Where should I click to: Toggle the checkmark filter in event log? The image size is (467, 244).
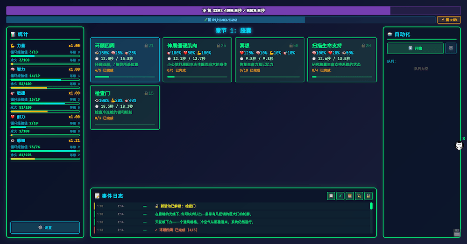pos(340,196)
